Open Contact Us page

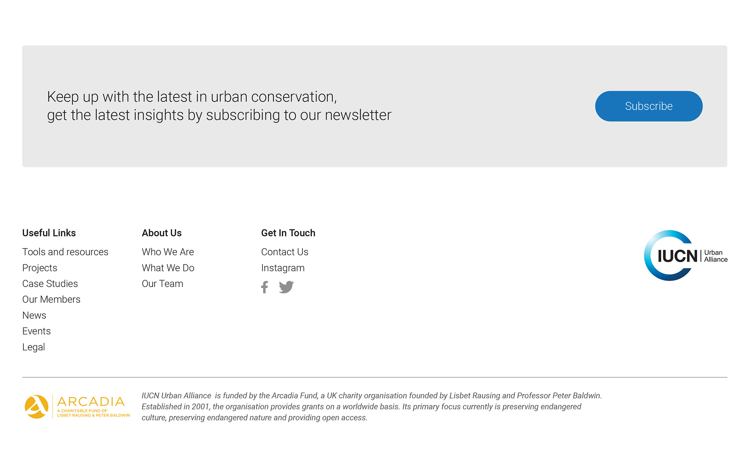pyautogui.click(x=285, y=252)
